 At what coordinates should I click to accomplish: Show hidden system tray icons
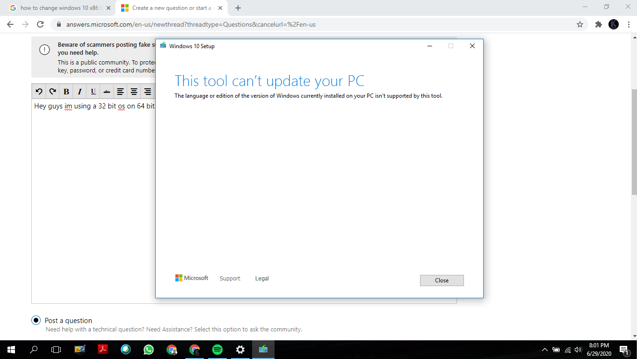point(544,350)
